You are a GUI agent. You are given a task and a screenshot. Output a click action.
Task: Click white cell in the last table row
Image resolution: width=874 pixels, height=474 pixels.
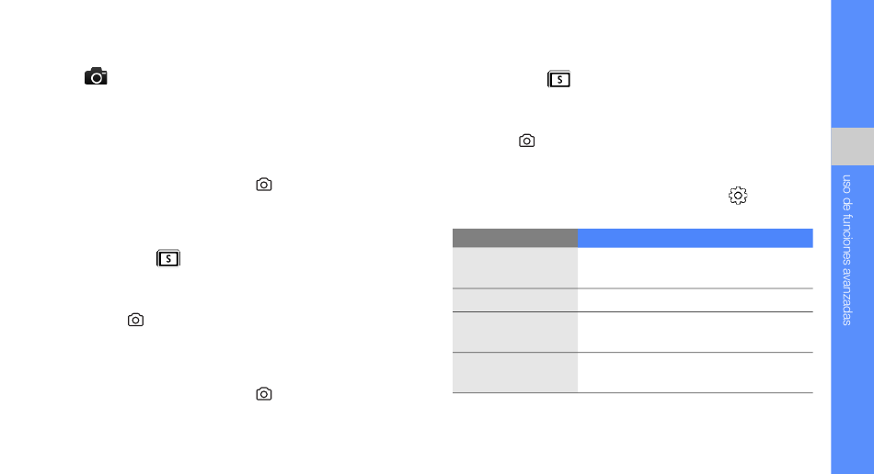pos(696,372)
